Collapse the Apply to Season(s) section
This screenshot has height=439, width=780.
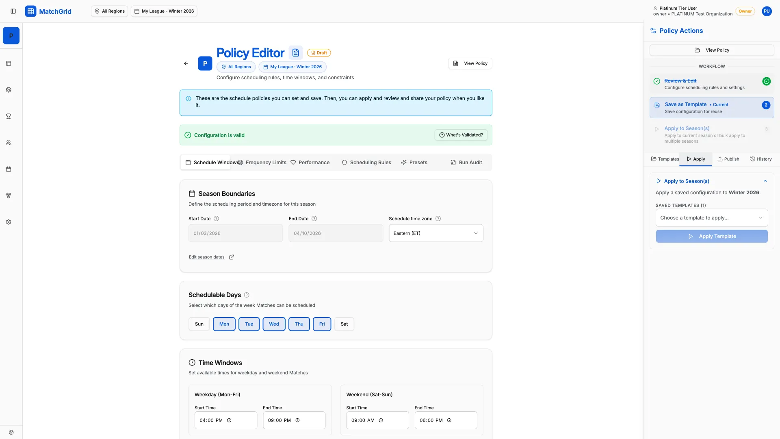pos(765,181)
